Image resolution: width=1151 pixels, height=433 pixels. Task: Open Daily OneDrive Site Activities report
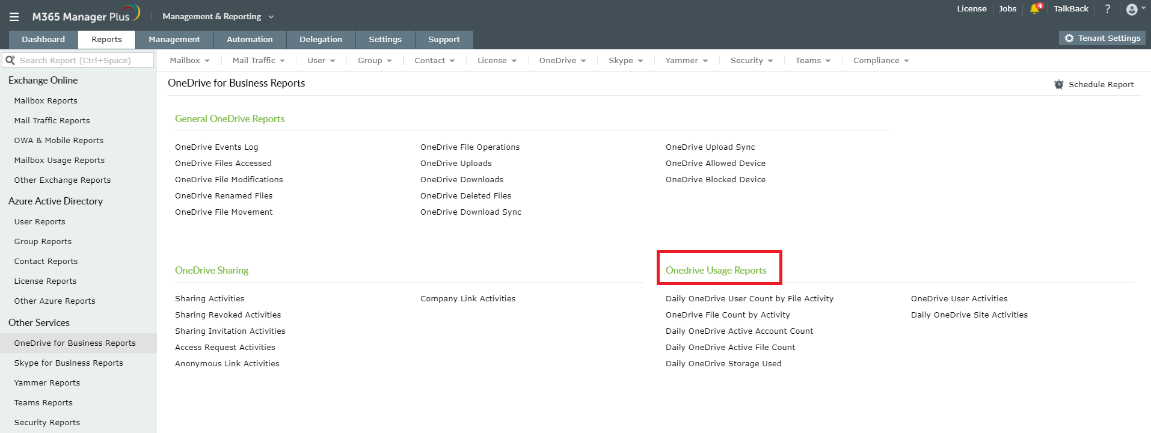point(969,315)
